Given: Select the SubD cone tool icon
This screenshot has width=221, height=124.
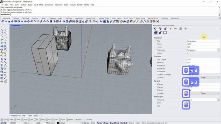Looking at the screenshot, I should click(9, 21).
